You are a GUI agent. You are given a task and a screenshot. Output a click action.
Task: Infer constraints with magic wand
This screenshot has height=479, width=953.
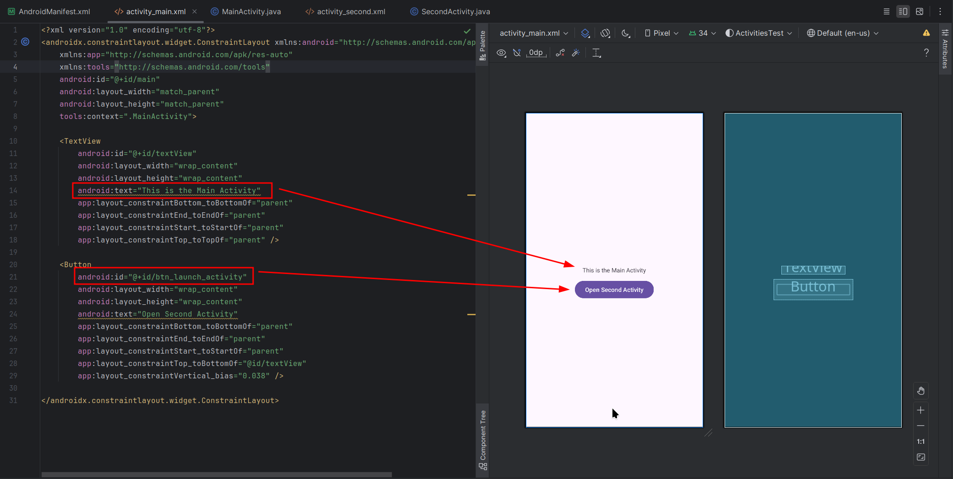(576, 53)
